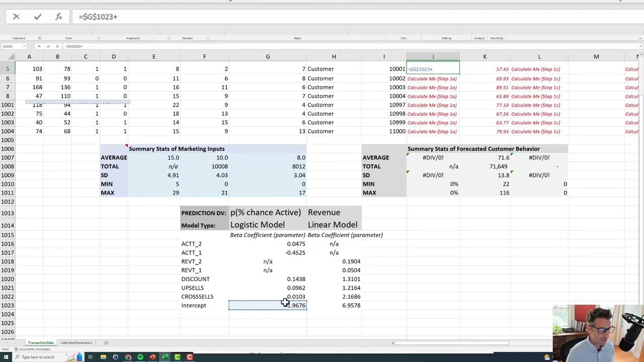Switch to the TransactionData sheet tab
The height and width of the screenshot is (362, 644).
point(41,343)
